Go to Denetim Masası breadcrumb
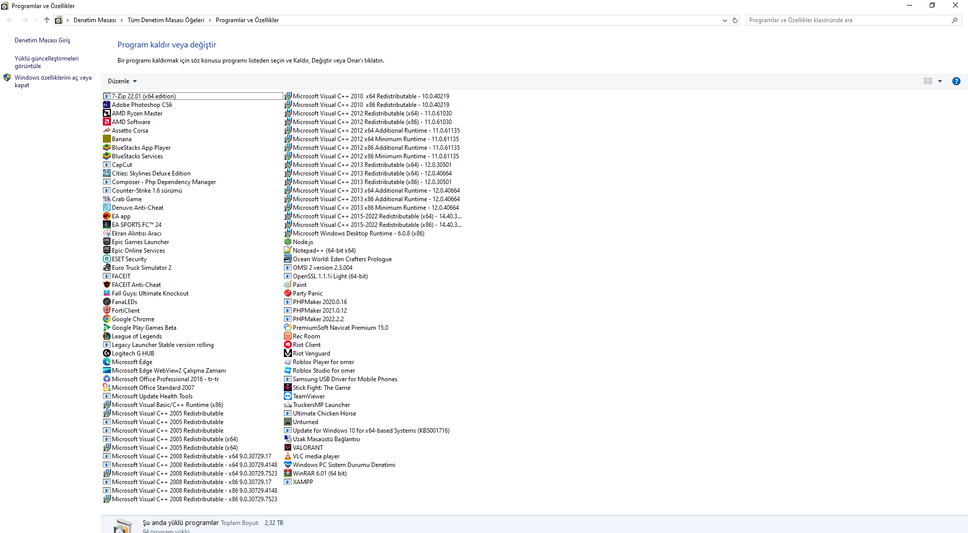968x533 pixels. coord(95,20)
